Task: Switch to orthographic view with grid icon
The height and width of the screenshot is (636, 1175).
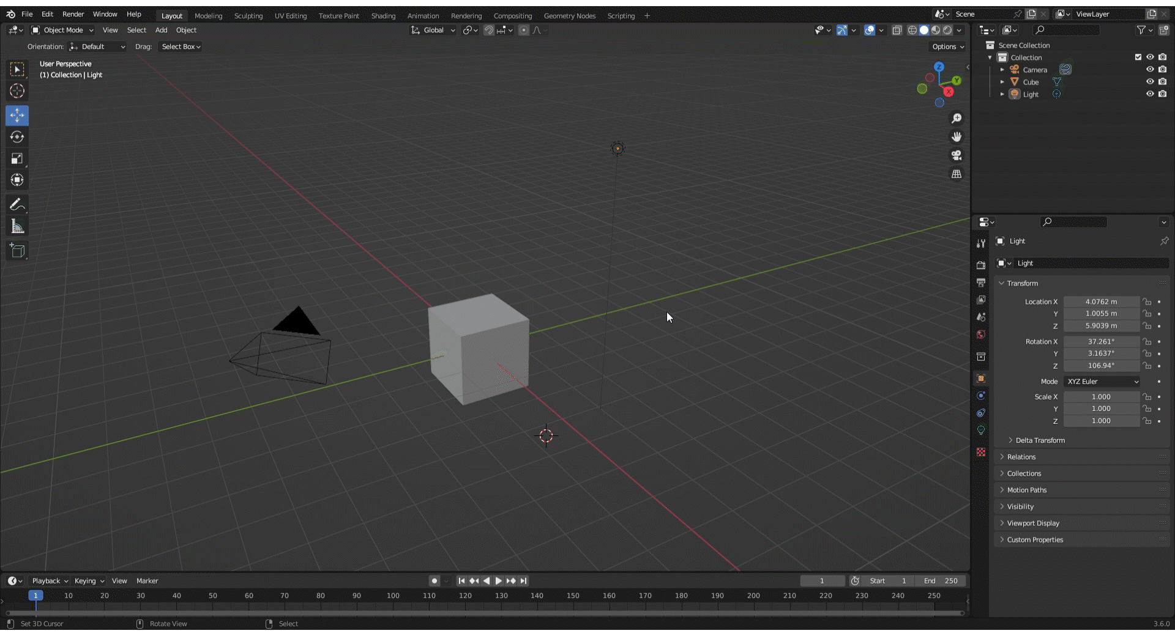Action: tap(957, 174)
